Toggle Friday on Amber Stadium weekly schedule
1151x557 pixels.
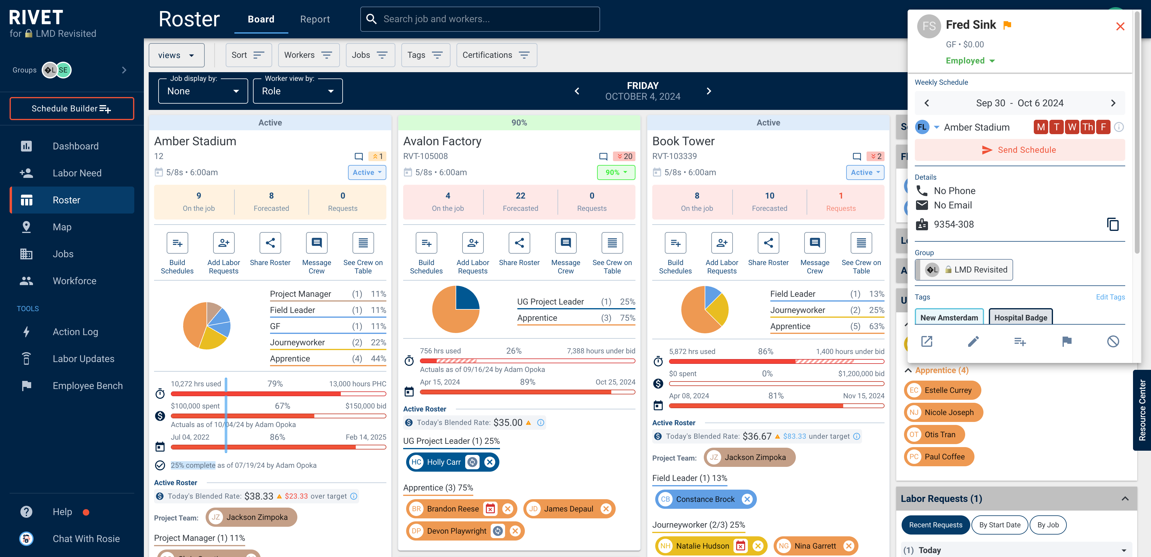[1103, 127]
